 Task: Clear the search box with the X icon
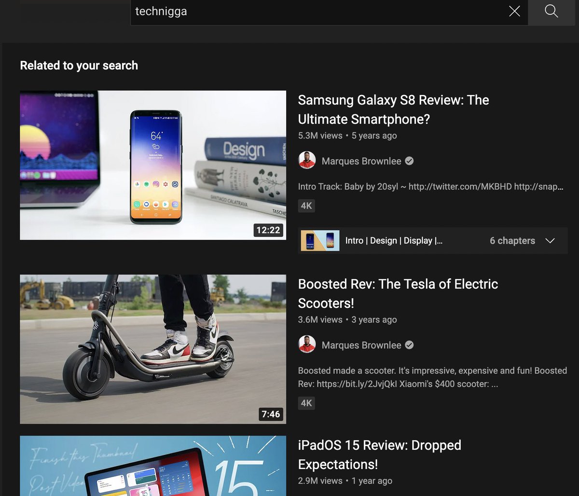514,11
